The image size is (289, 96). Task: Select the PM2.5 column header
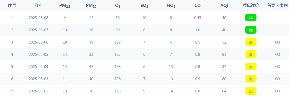coord(65,6)
